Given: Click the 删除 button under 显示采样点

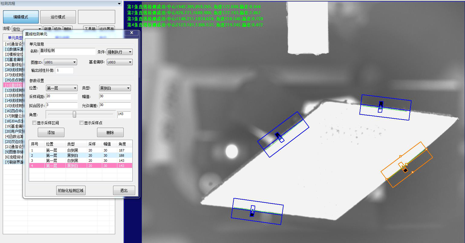Looking at the screenshot, I should pos(110,133).
